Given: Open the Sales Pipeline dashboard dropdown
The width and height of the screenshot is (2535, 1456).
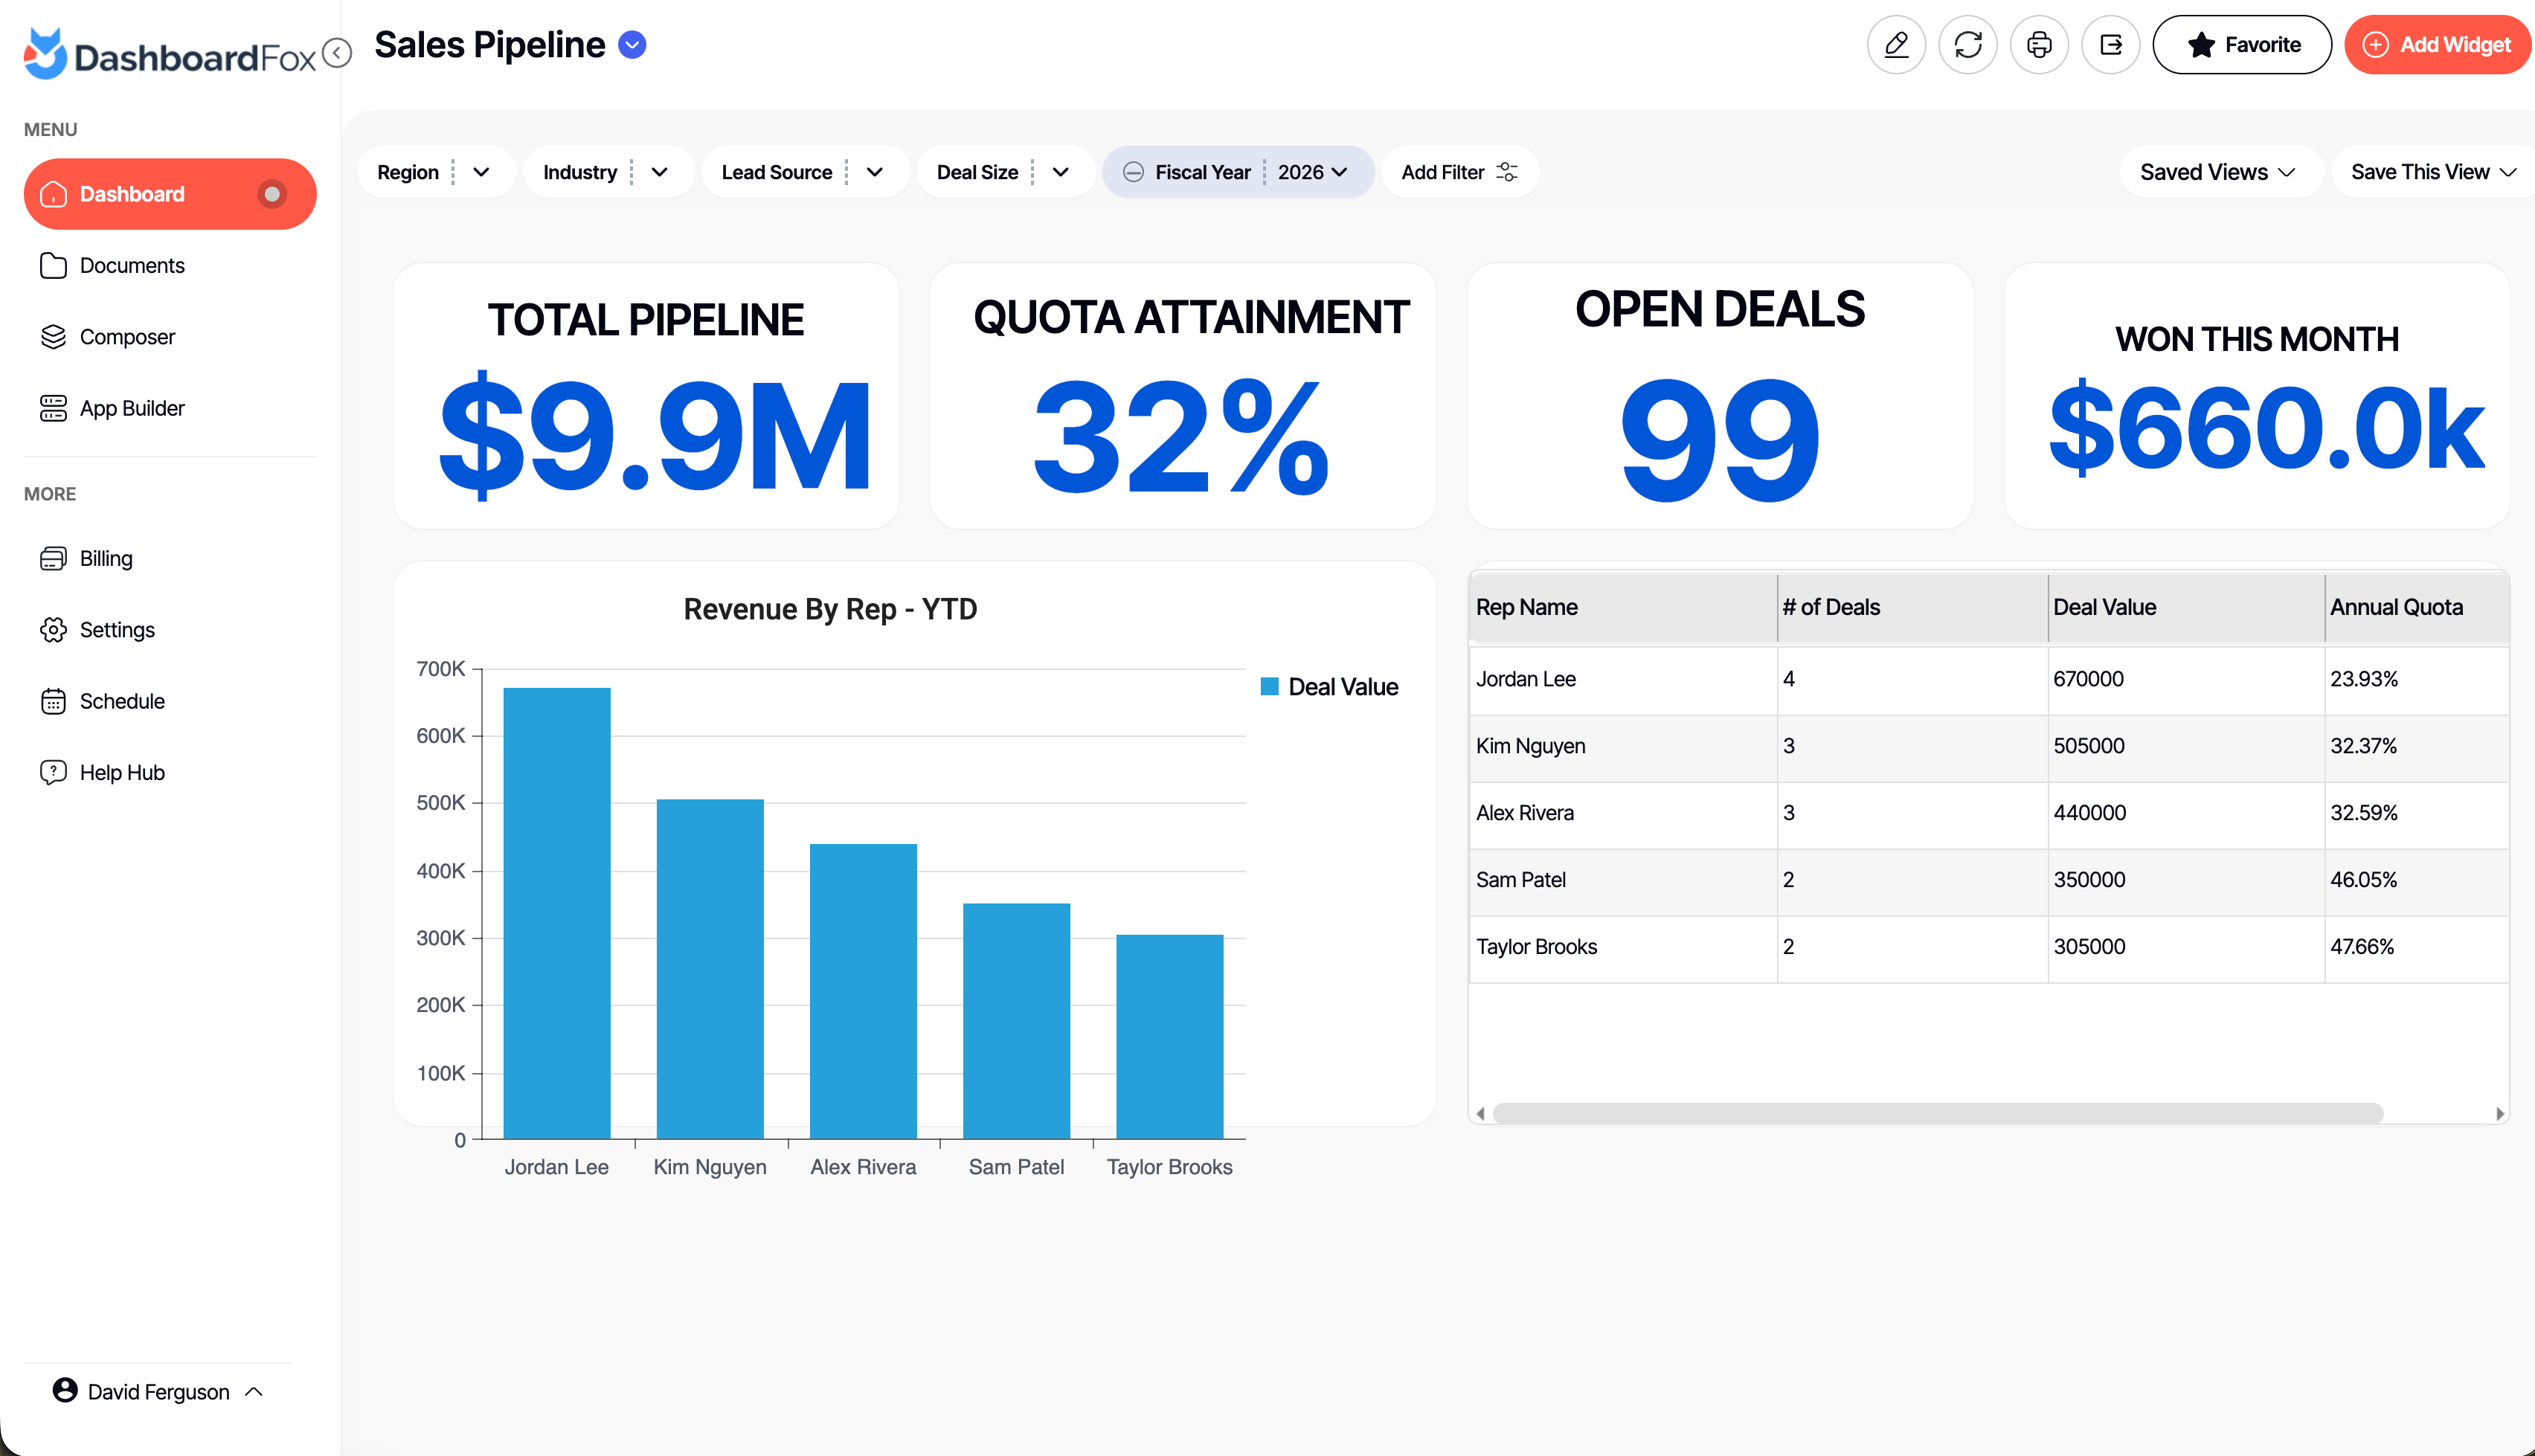Looking at the screenshot, I should coord(632,45).
